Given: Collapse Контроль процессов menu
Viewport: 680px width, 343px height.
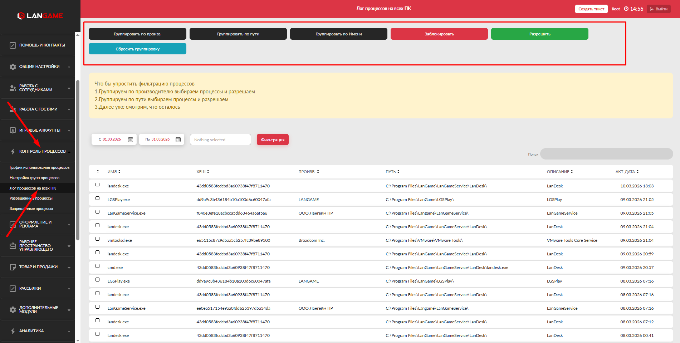Looking at the screenshot, I should click(69, 152).
